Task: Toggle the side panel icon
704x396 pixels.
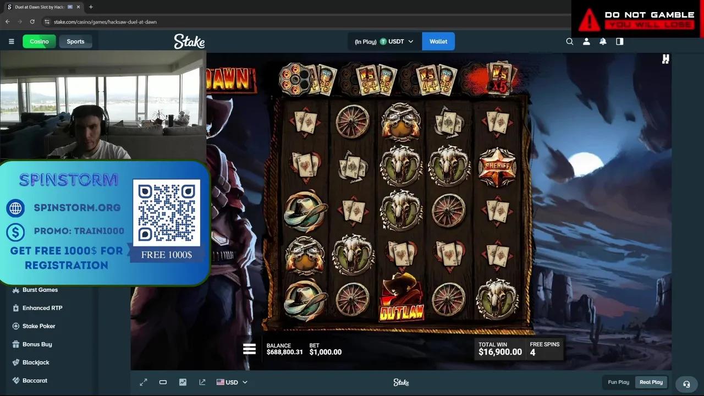Action: pyautogui.click(x=620, y=41)
